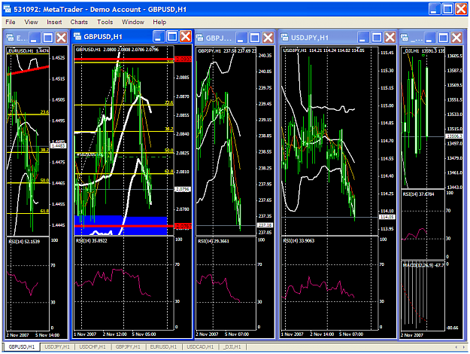Click RSI(14) 37.6784 label in _DJI chart

point(418,194)
